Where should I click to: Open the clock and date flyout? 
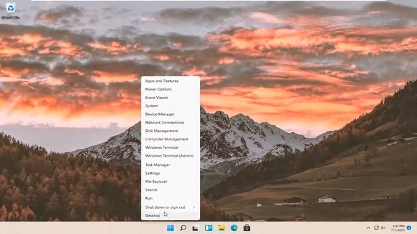(398, 228)
